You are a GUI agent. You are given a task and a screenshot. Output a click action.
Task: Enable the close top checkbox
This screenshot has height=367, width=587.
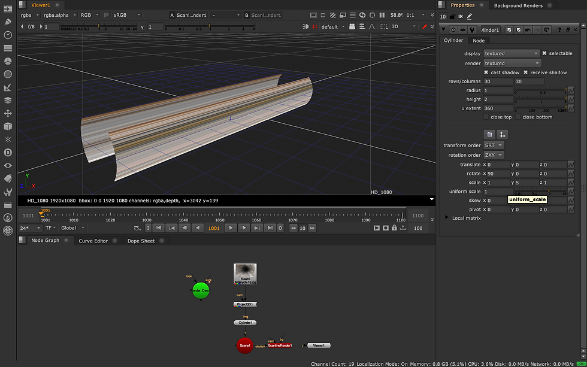(486, 117)
